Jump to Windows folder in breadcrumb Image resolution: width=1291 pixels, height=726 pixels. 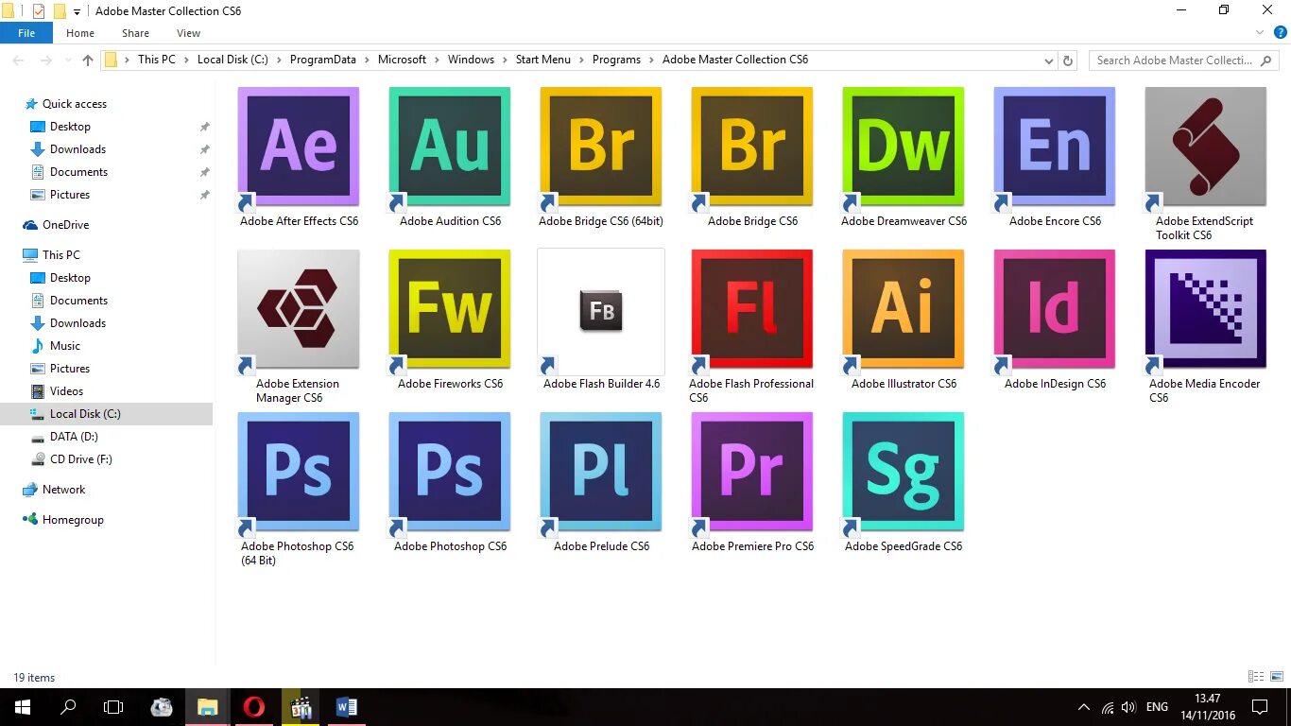coord(471,60)
